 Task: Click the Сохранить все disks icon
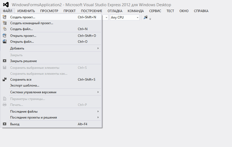coord(5,79)
